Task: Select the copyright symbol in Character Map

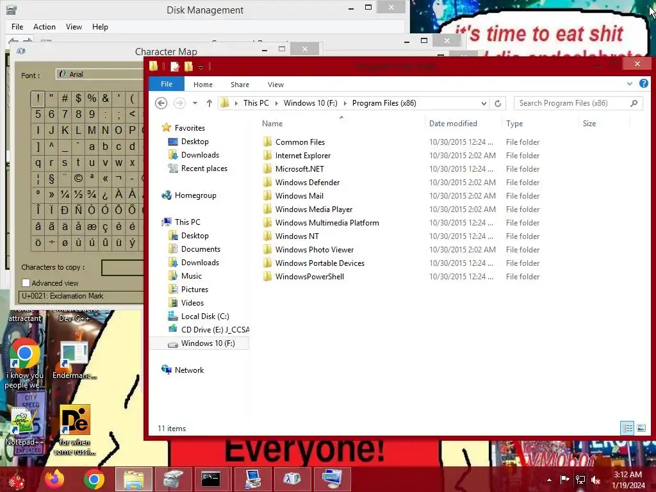Action: pos(78,178)
